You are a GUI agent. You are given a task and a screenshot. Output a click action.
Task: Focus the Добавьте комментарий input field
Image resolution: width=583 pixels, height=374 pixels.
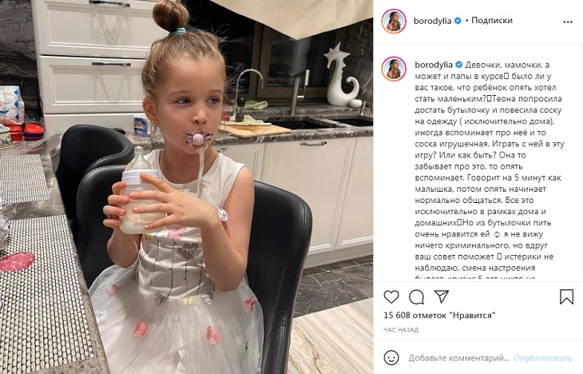click(459, 358)
